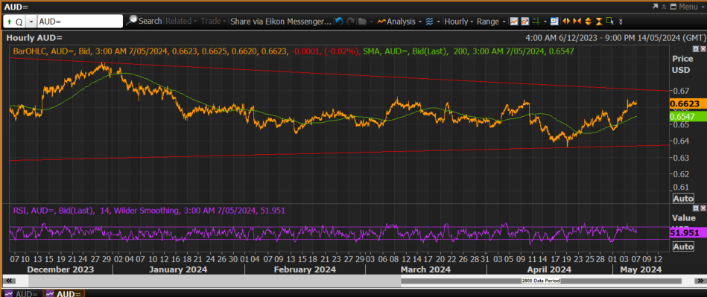Switch to the first AUD= bottom tab

(x=21, y=293)
